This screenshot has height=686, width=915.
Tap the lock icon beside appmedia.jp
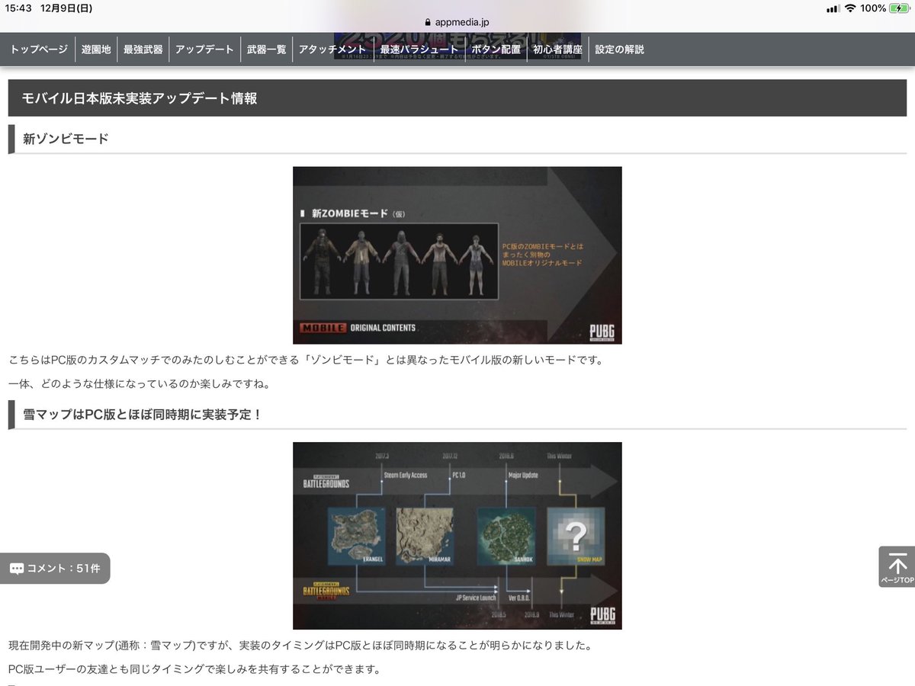pos(427,23)
